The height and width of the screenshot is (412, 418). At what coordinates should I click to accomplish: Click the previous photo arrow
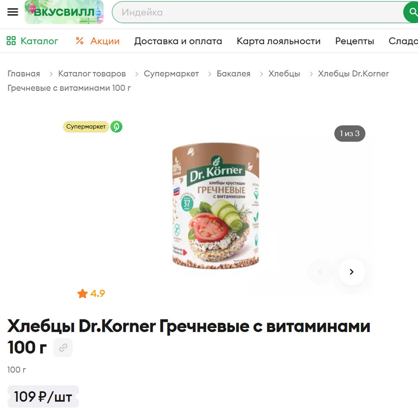(x=321, y=272)
